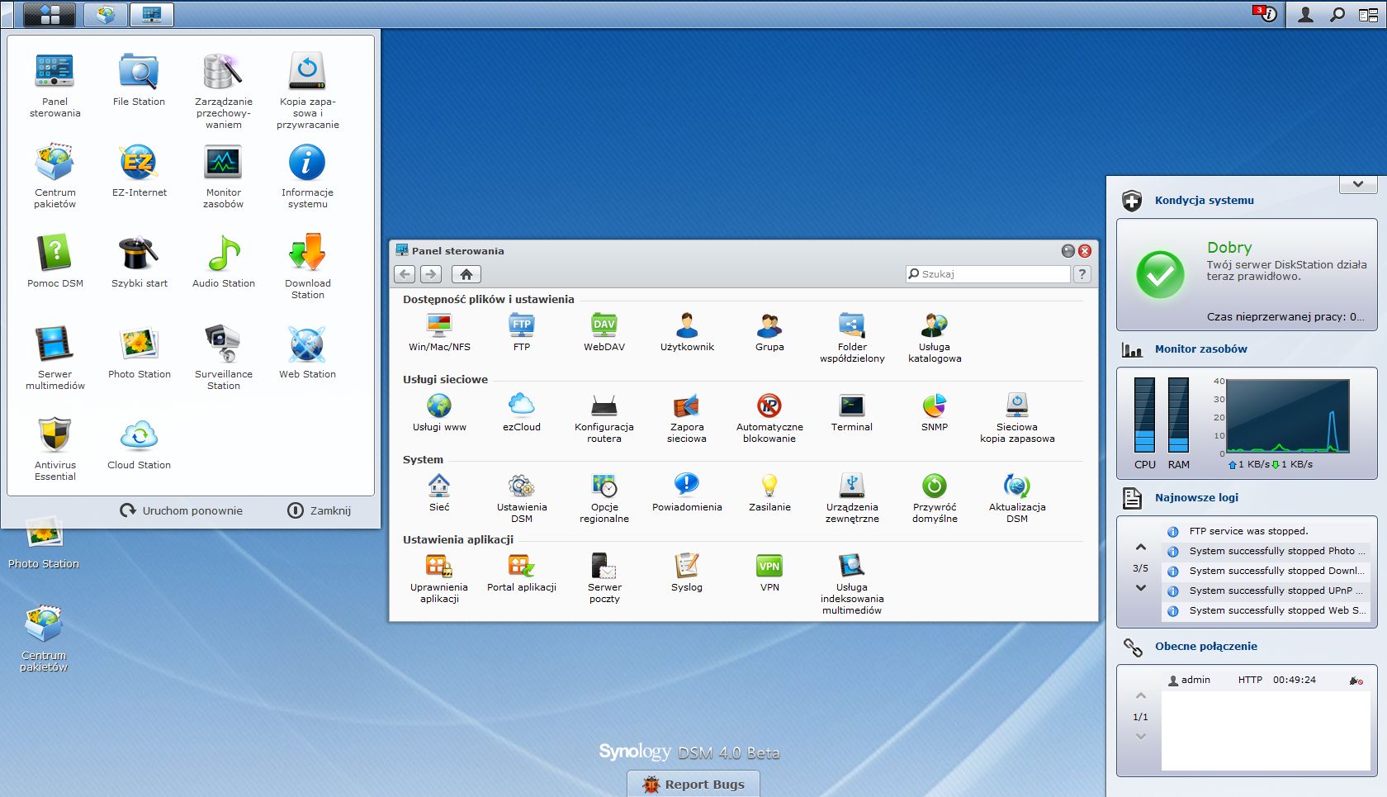This screenshot has width=1387, height=797.
Task: Open Monitor zasobów from the main menu
Action: tap(224, 176)
